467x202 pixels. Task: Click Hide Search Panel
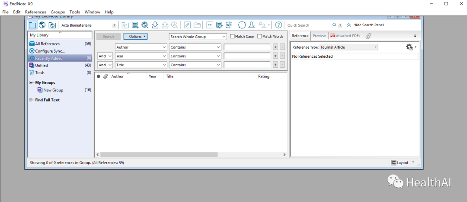[x=365, y=25]
